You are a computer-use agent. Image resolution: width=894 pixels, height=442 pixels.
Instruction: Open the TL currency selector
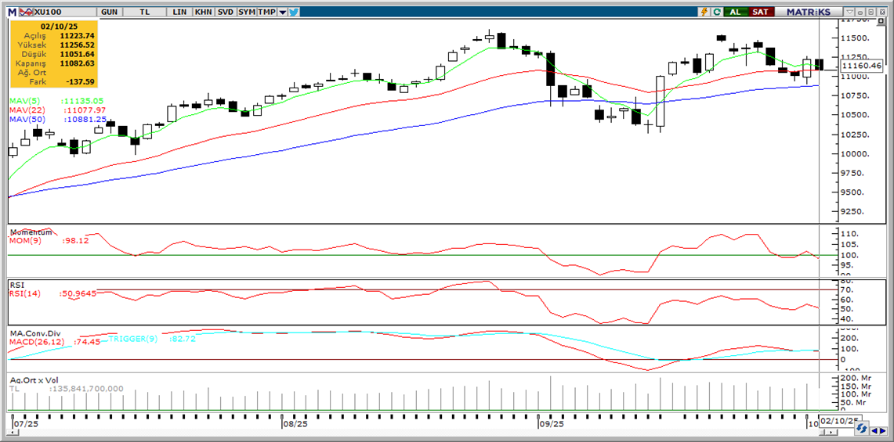(145, 12)
